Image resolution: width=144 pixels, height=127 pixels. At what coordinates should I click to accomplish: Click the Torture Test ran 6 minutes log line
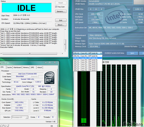(x=23, y=45)
